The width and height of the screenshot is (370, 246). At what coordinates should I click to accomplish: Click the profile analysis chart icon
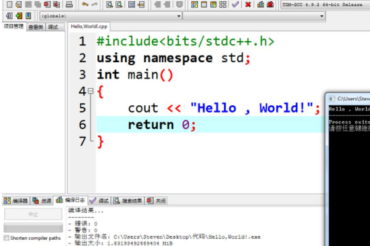pyautogui.click(x=261, y=4)
